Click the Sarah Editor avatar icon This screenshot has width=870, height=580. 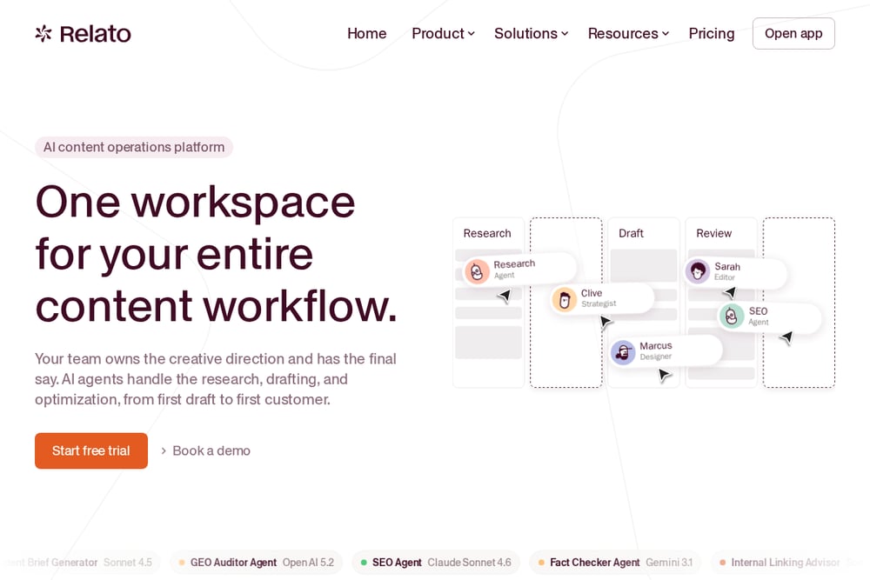click(698, 271)
